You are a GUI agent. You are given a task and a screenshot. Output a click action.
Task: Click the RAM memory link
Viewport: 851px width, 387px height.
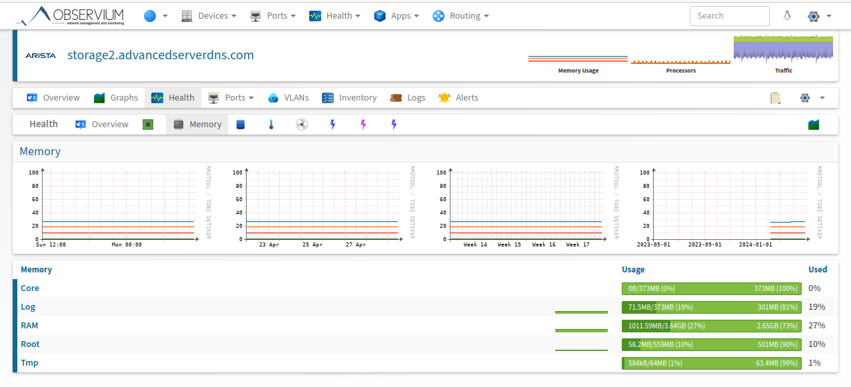pos(29,326)
